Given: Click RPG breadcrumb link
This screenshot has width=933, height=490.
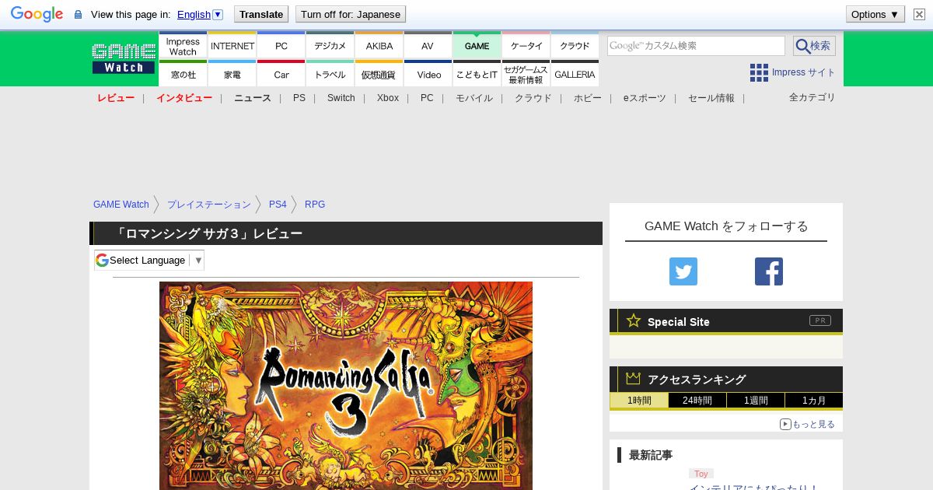Looking at the screenshot, I should tap(315, 205).
